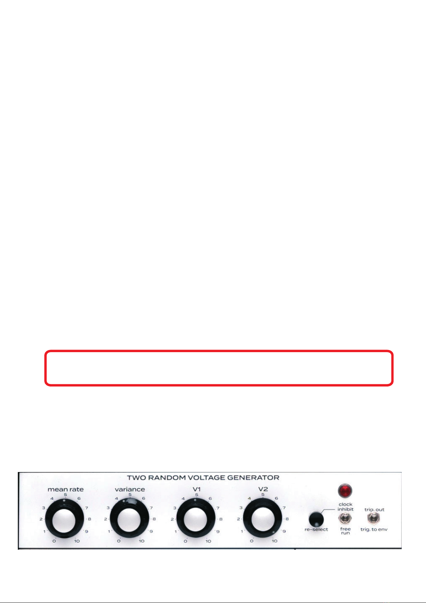Click the mean rate knob

point(64,520)
